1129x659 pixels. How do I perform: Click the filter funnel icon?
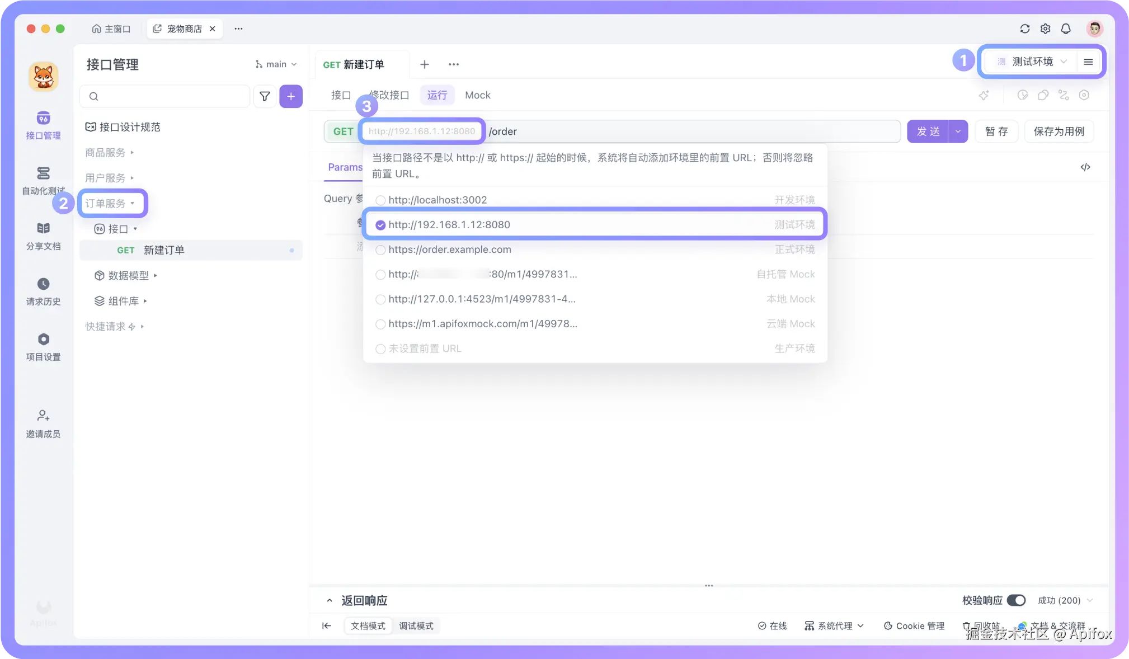(x=265, y=96)
